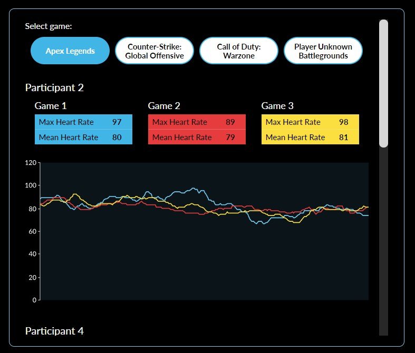The width and height of the screenshot is (415, 353).
Task: Click red Mean Heart Rate 79 row
Action: (x=197, y=138)
